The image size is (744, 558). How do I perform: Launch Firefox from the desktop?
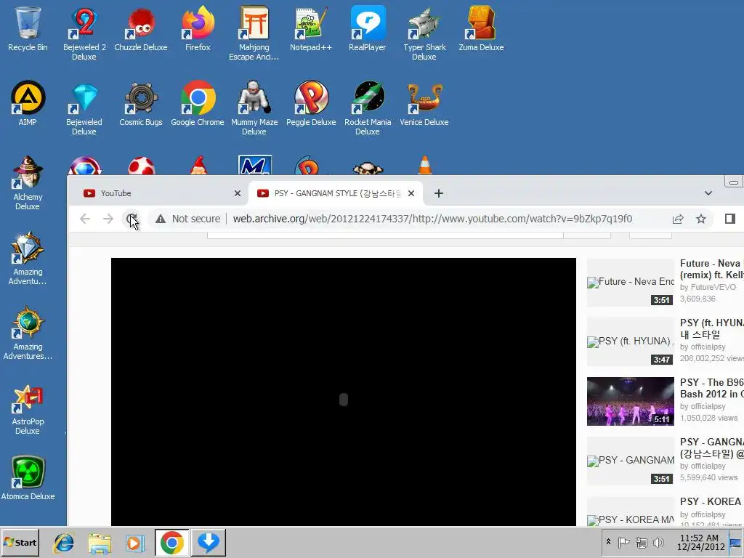coord(198,28)
